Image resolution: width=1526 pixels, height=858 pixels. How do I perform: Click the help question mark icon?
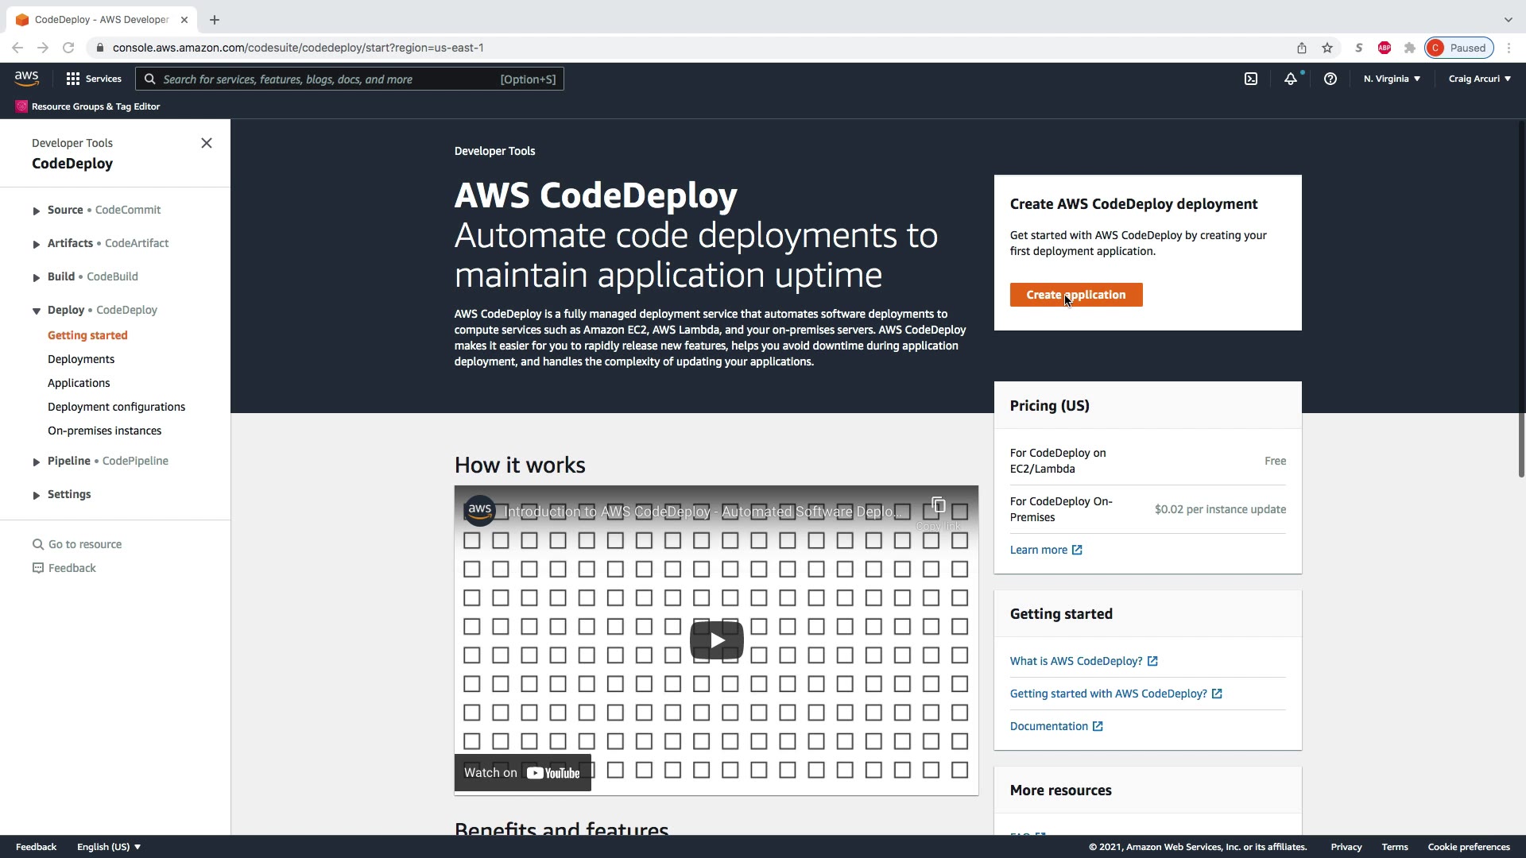1330,79
